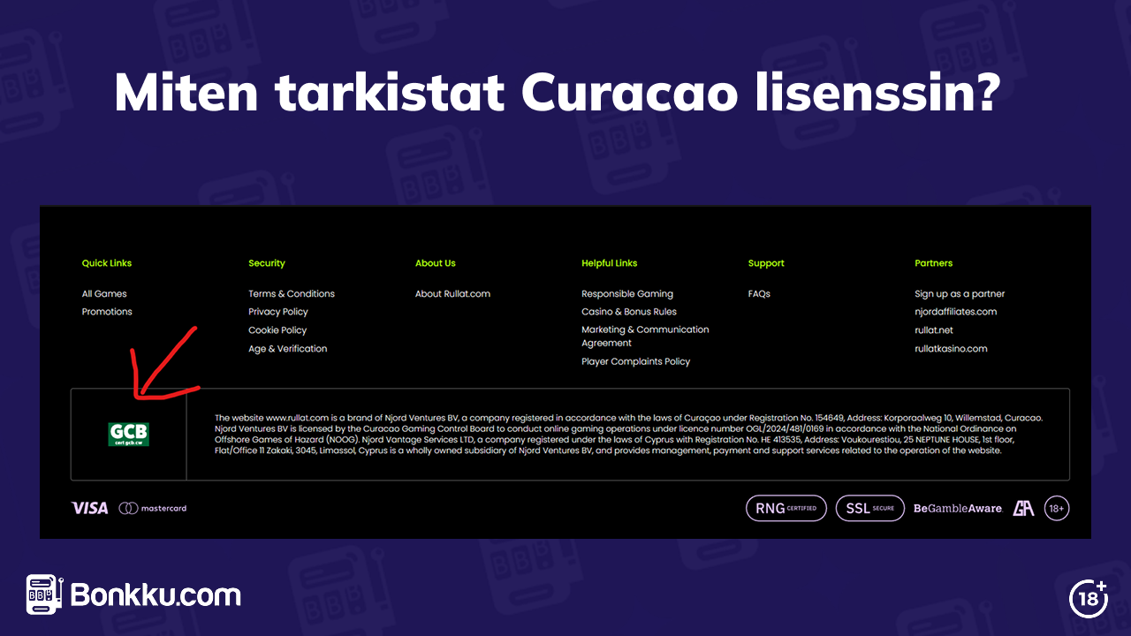1131x636 pixels.
Task: Open Responsible Gaming link
Action: 627,294
